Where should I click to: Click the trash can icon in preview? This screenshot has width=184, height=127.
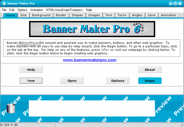click(x=11, y=108)
